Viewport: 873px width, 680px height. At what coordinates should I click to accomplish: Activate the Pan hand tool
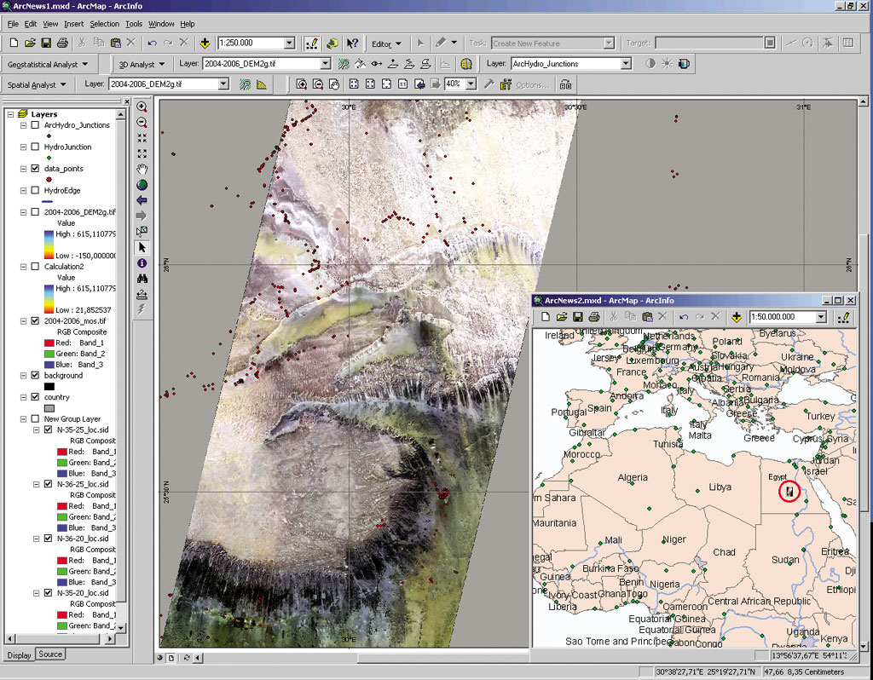coord(142,169)
